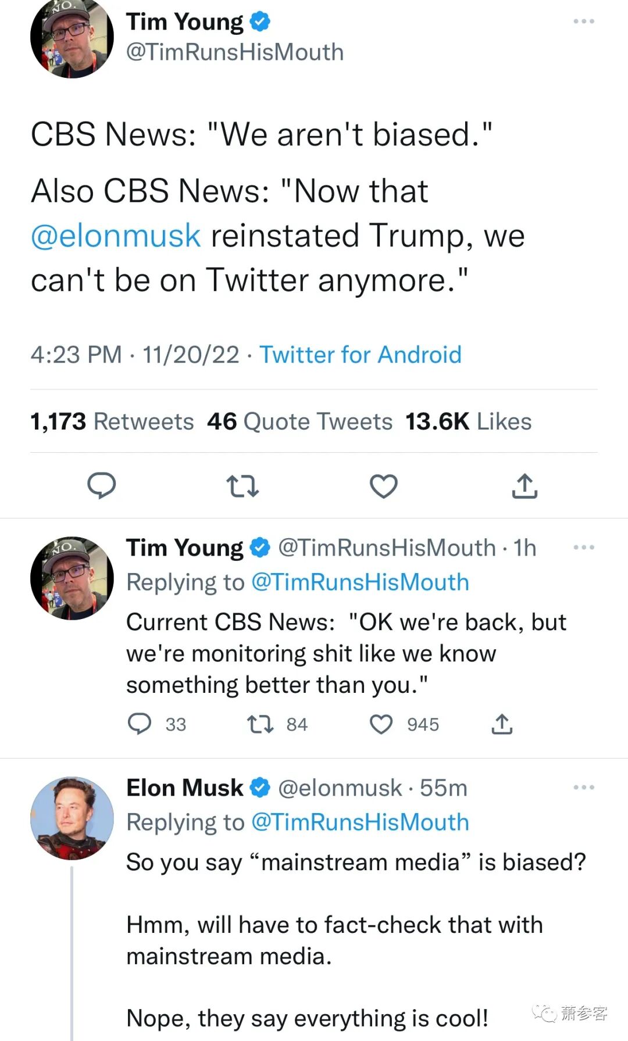Open the @elonmusk mention in tweet text
The height and width of the screenshot is (1041, 628).
[x=116, y=236]
